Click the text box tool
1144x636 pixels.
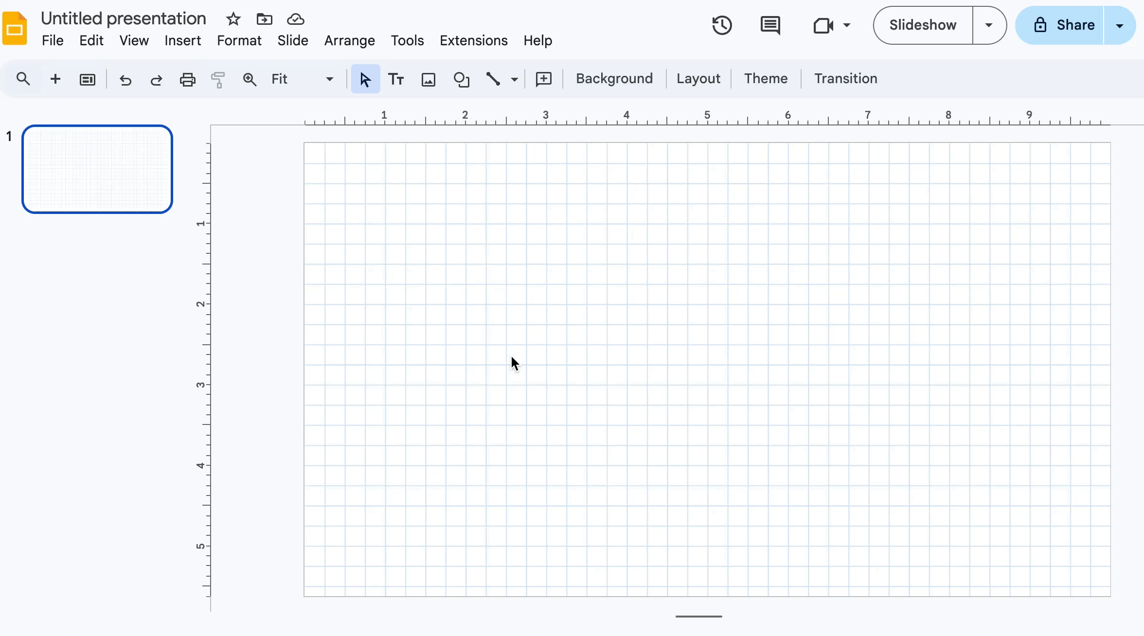click(x=396, y=79)
